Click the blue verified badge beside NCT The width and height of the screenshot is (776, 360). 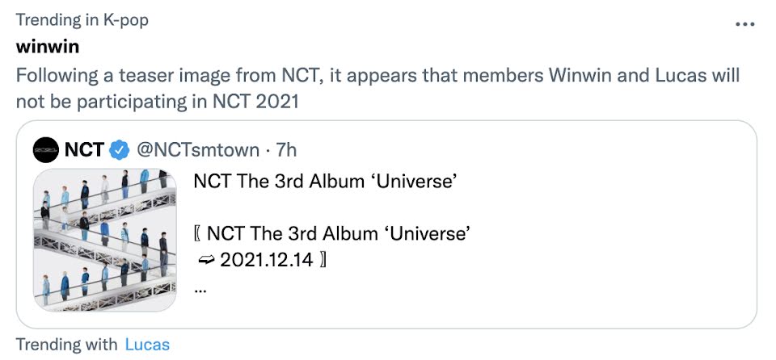click(x=120, y=149)
